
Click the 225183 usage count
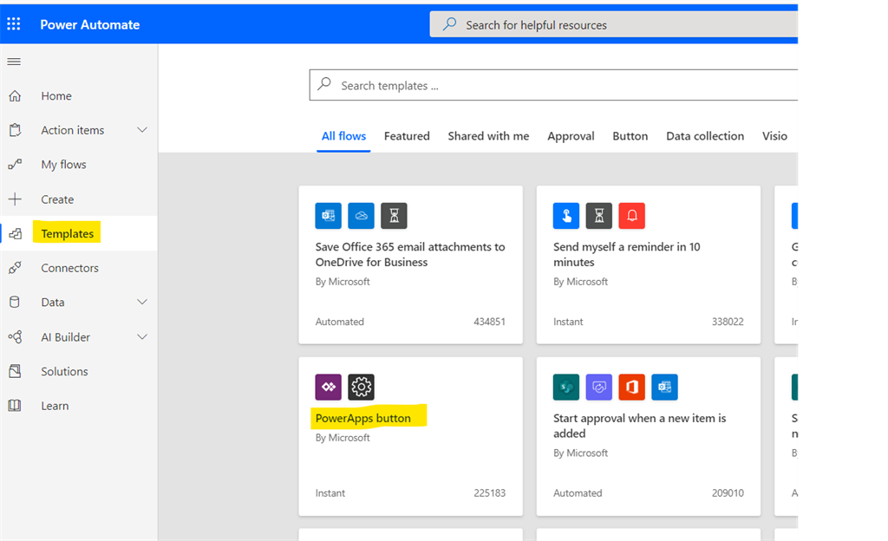pyautogui.click(x=489, y=493)
